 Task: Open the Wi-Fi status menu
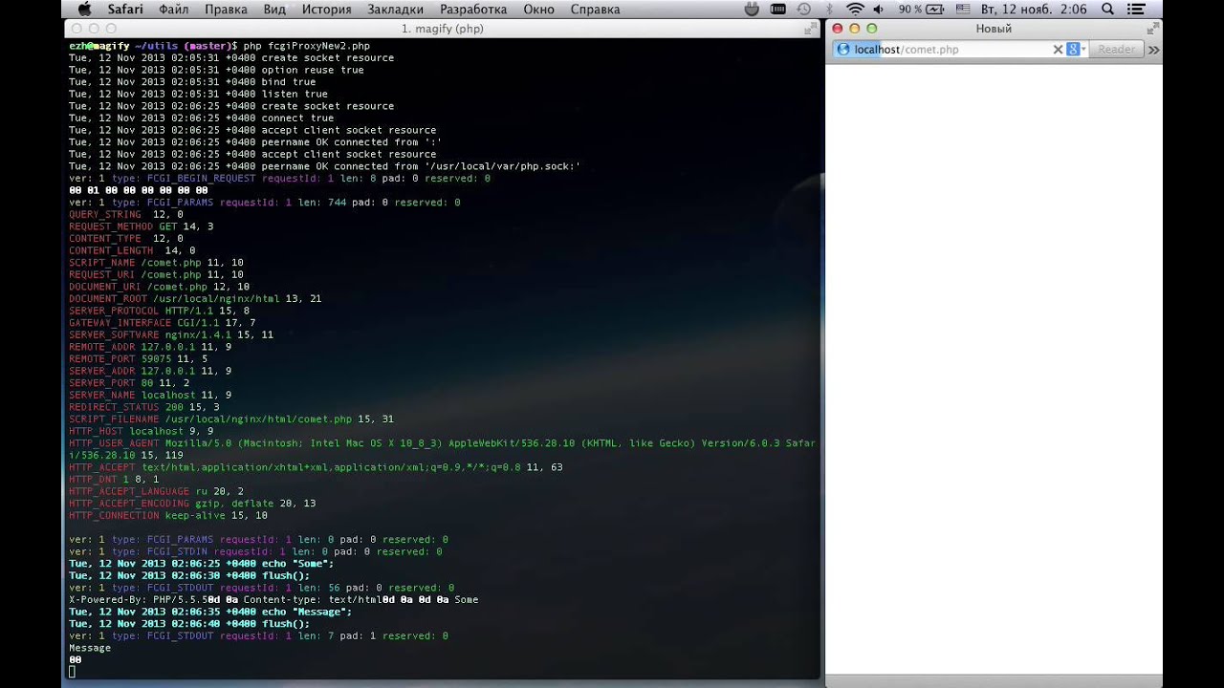(854, 9)
